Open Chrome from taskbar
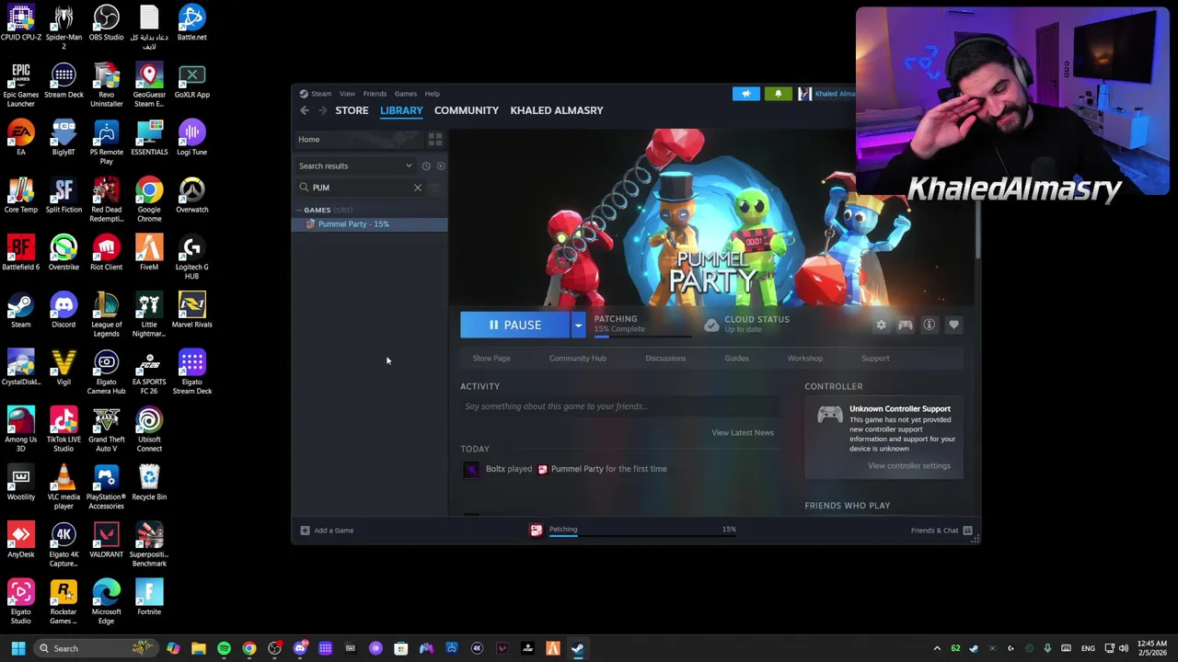 (249, 648)
